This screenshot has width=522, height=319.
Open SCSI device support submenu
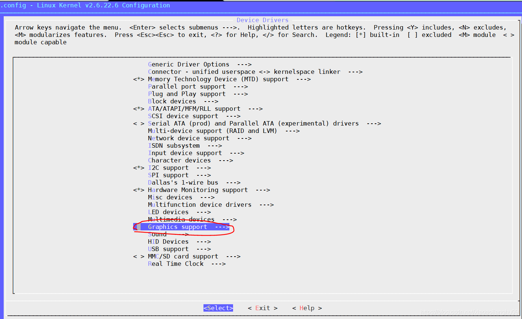(x=194, y=116)
